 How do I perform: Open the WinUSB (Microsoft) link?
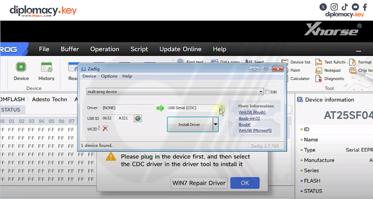(255, 131)
